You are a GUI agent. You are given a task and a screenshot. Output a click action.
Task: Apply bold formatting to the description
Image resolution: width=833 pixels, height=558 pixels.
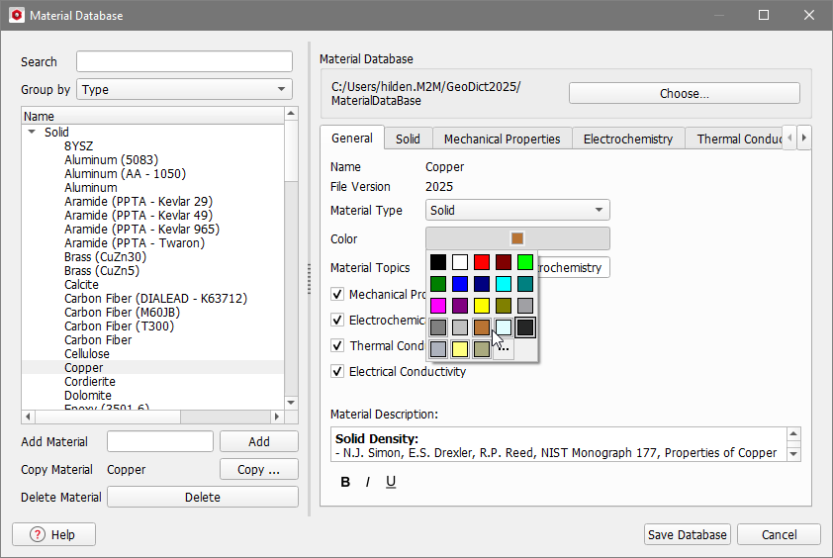[345, 482]
